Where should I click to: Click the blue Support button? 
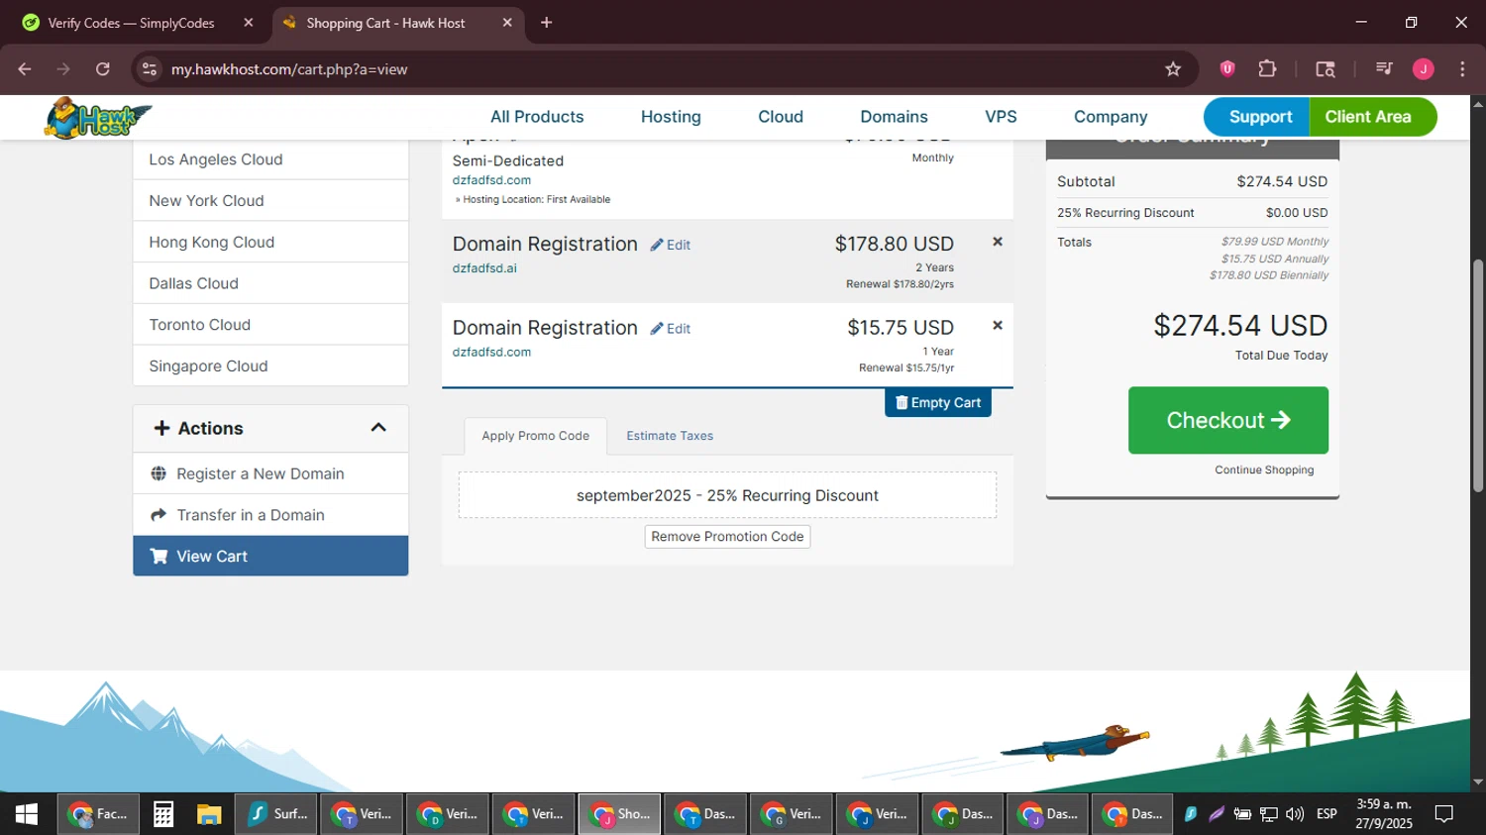point(1257,117)
